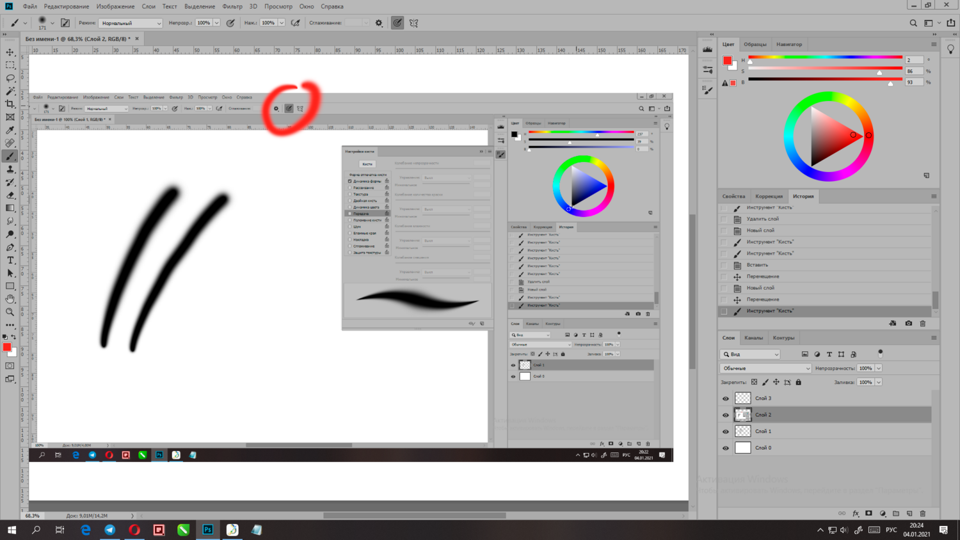Open the Изображение menu
This screenshot has width=960, height=540.
click(x=115, y=6)
